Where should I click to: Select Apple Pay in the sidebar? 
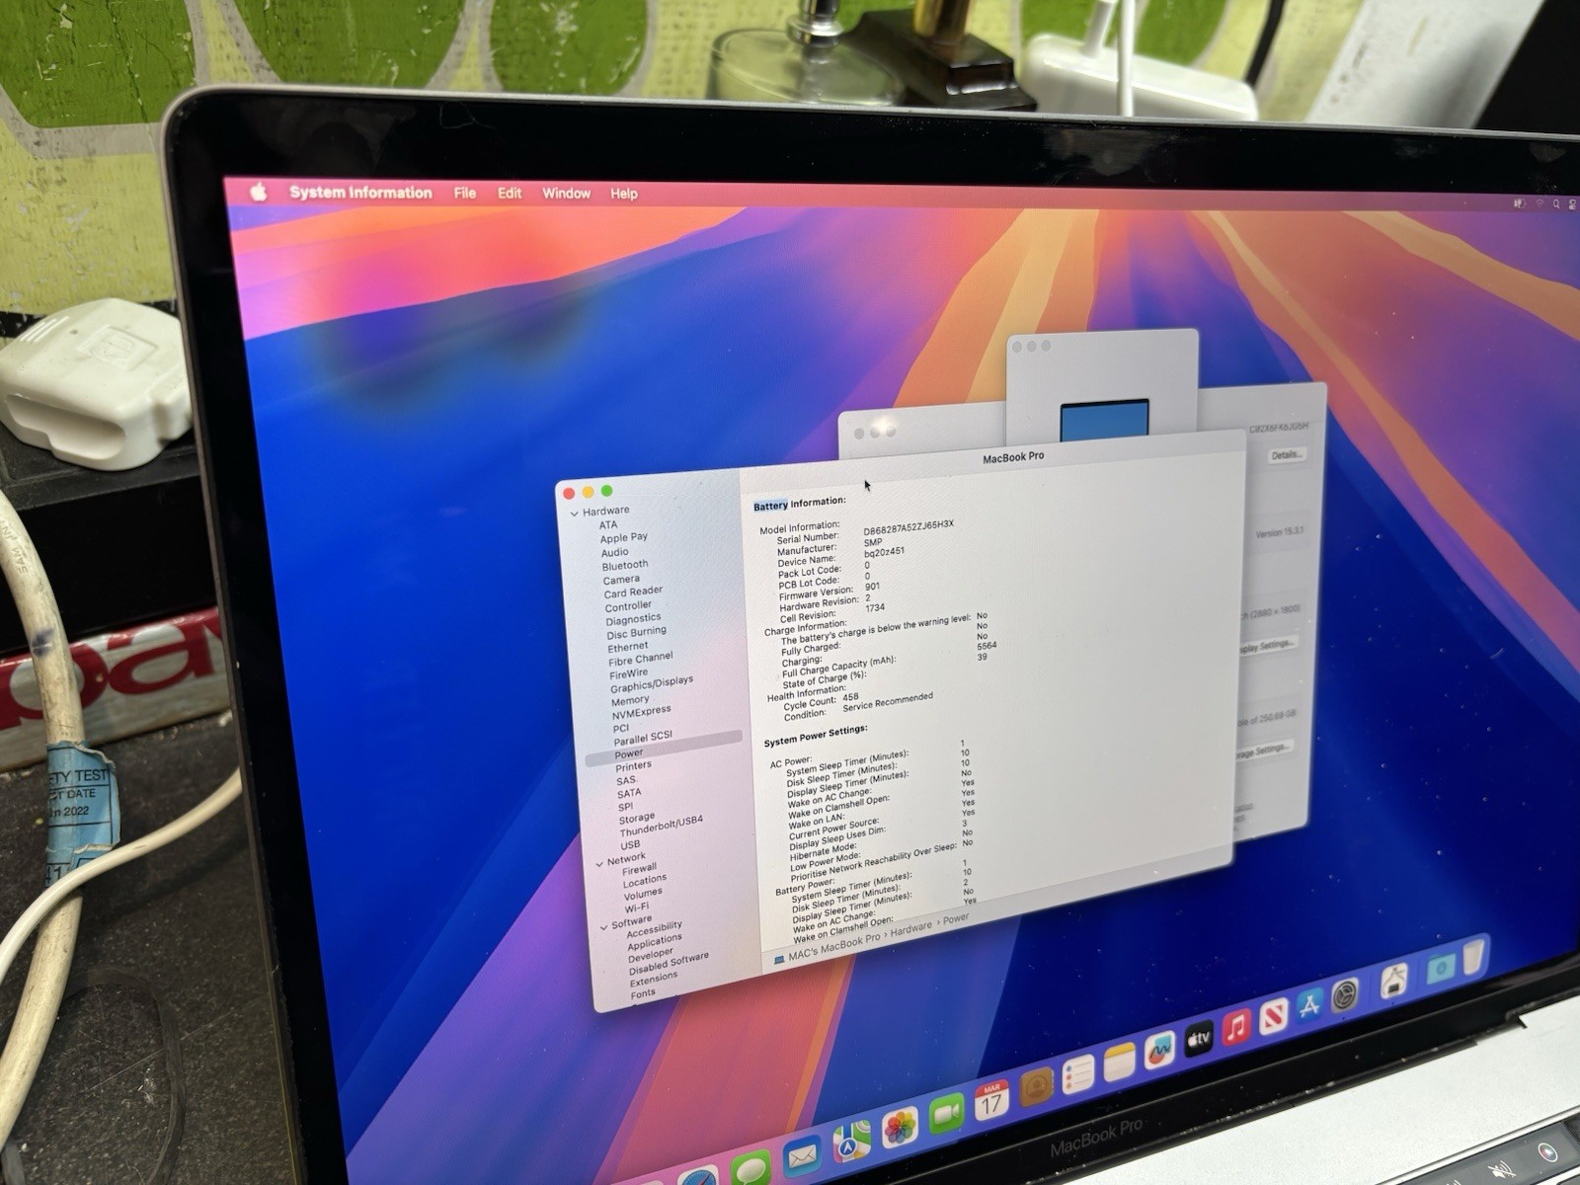tap(624, 538)
